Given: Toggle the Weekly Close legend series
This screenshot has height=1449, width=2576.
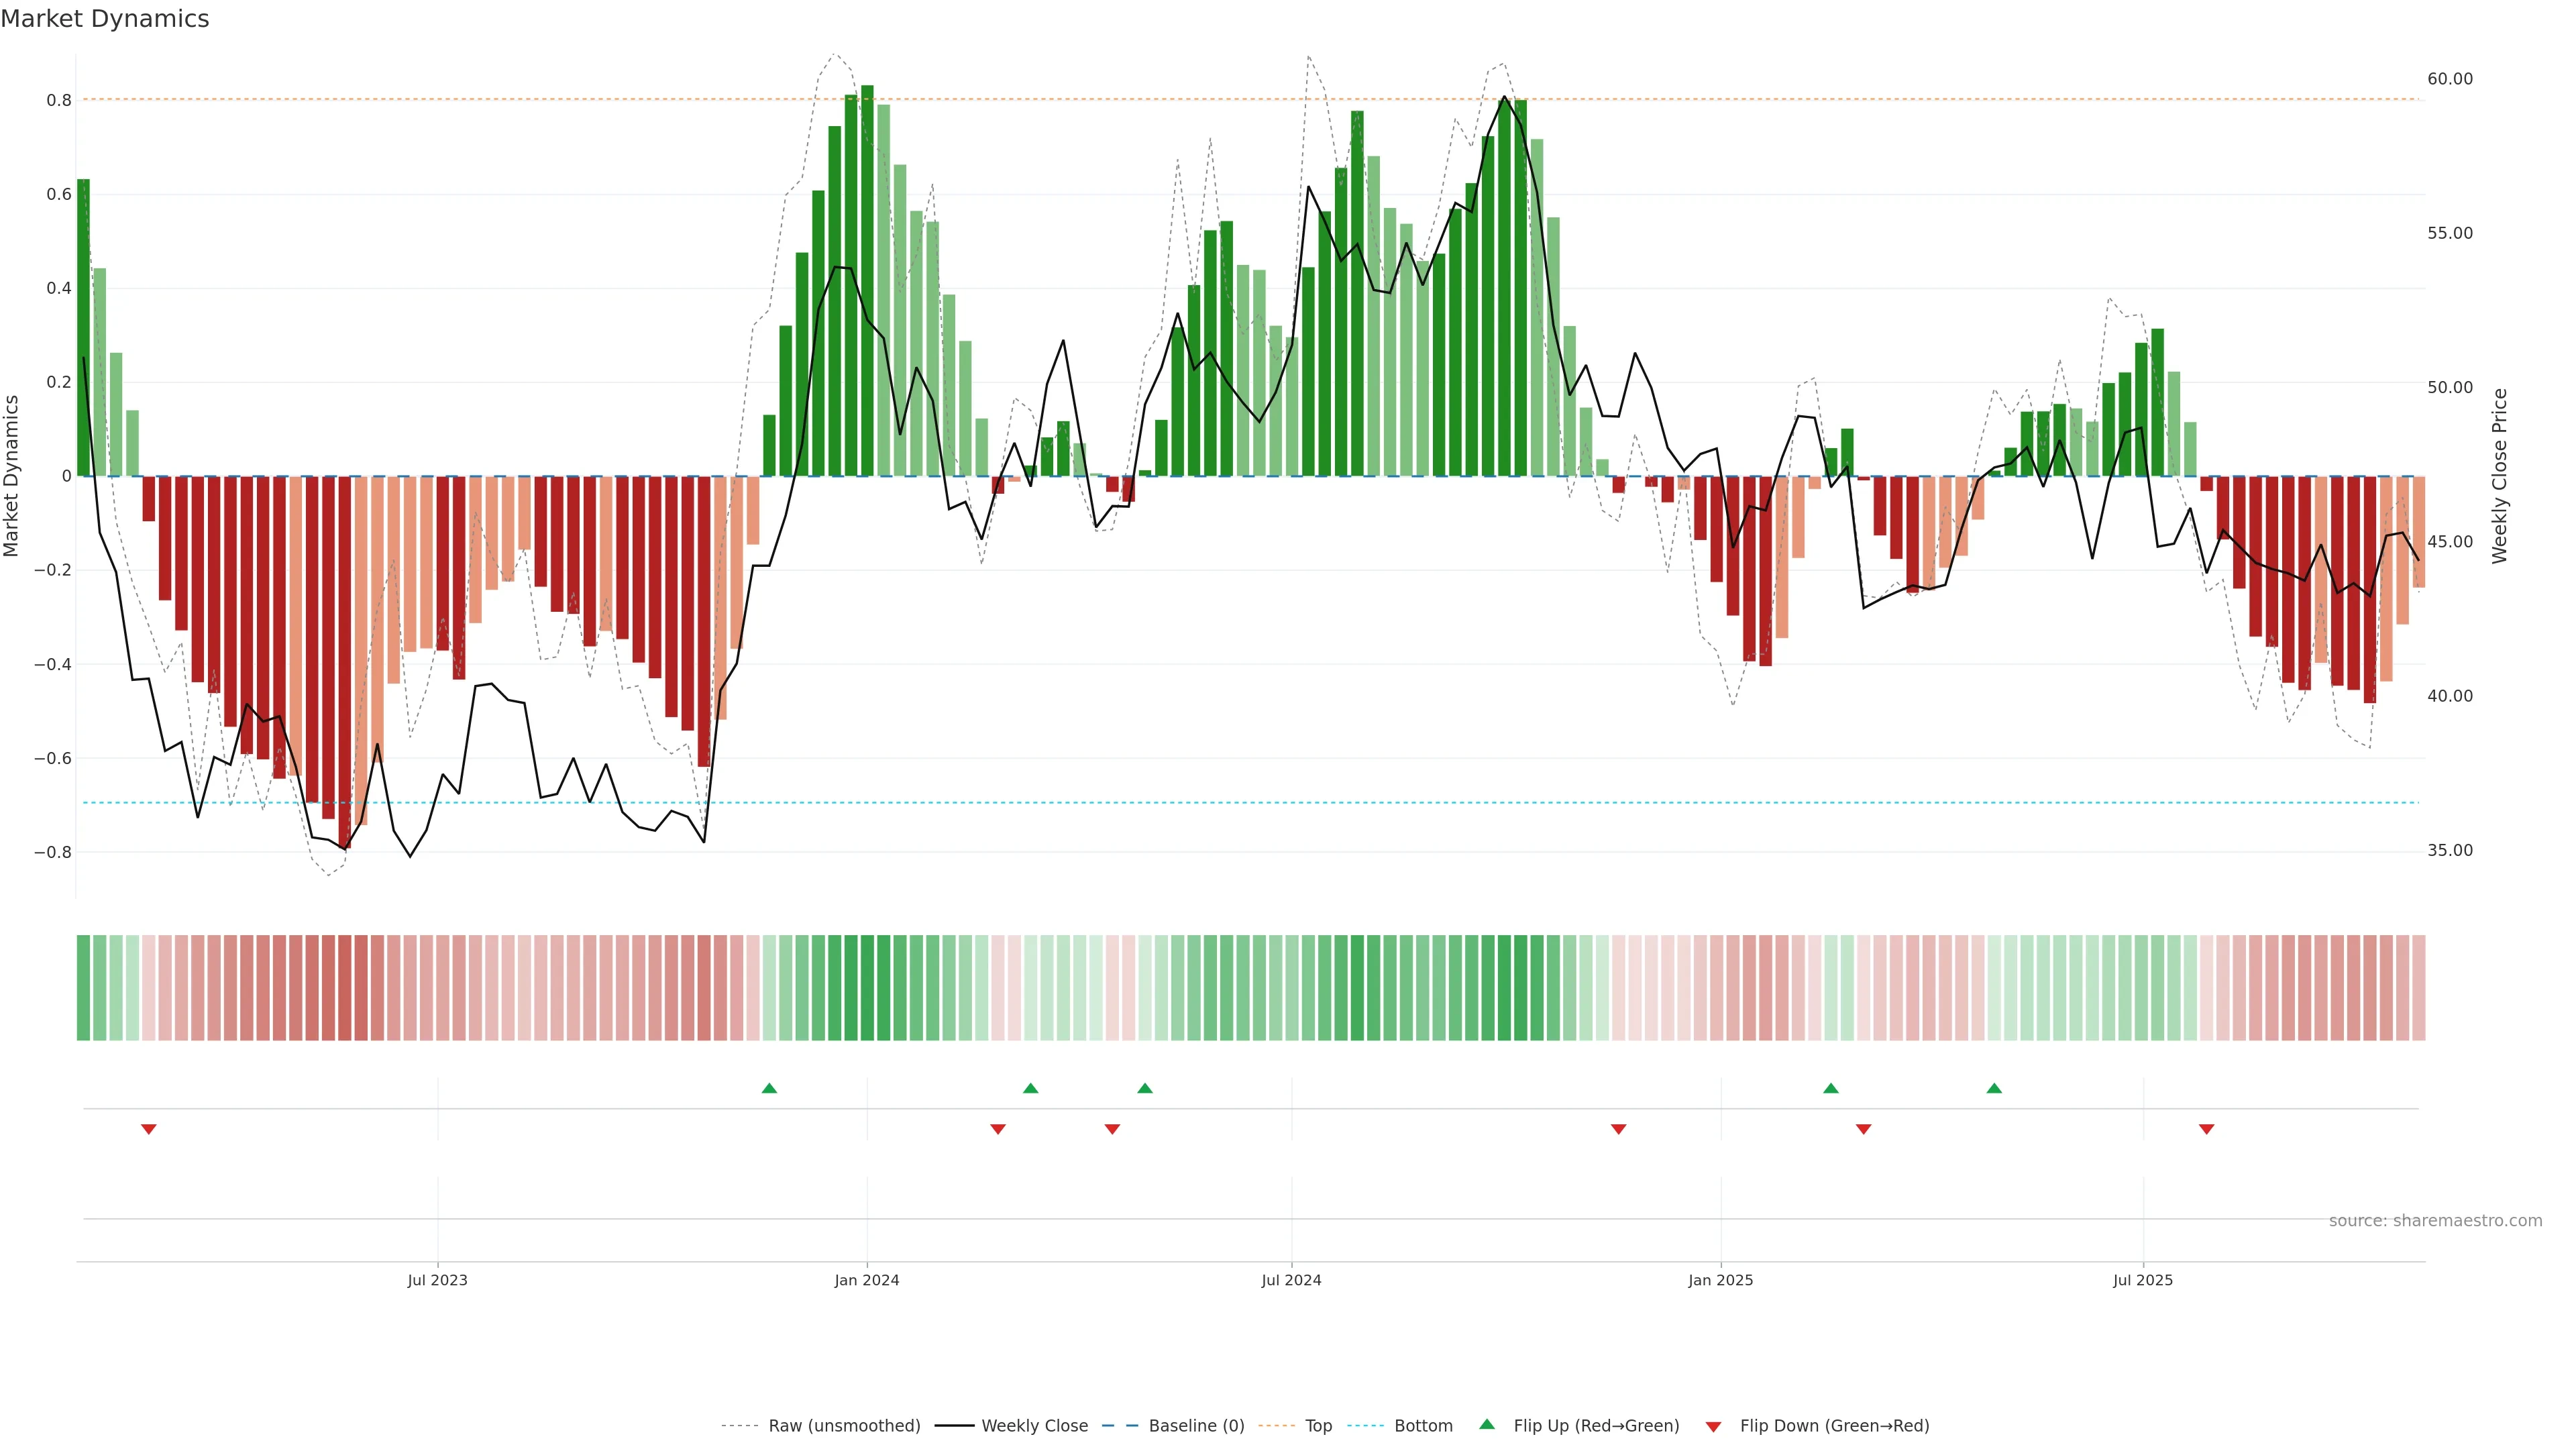Looking at the screenshot, I should [1034, 1426].
